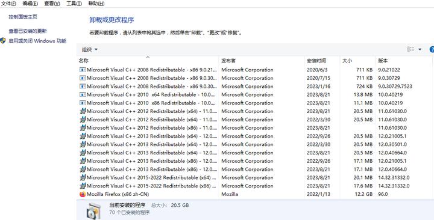434x220 pixels.
Task: Click the 11.1 MB size cell
Action: [363, 103]
